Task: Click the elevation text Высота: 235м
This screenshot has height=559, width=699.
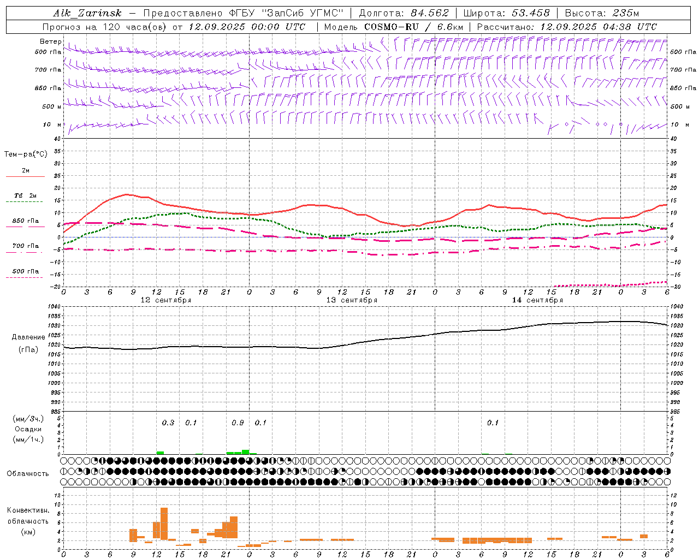Action: point(602,13)
